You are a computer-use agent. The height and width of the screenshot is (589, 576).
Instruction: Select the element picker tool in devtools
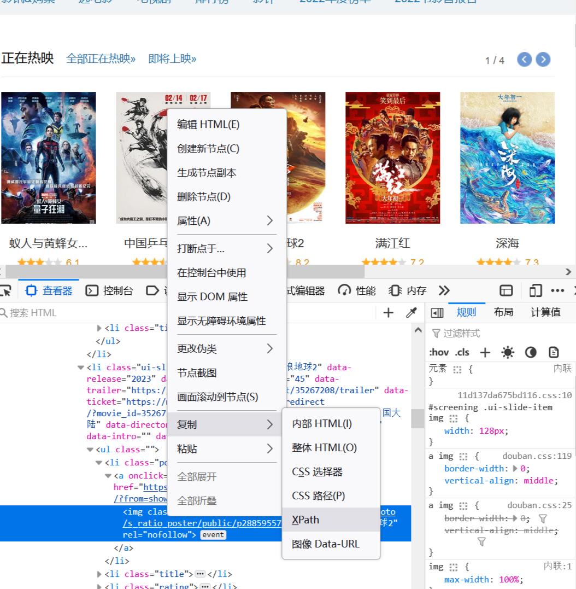coord(6,290)
